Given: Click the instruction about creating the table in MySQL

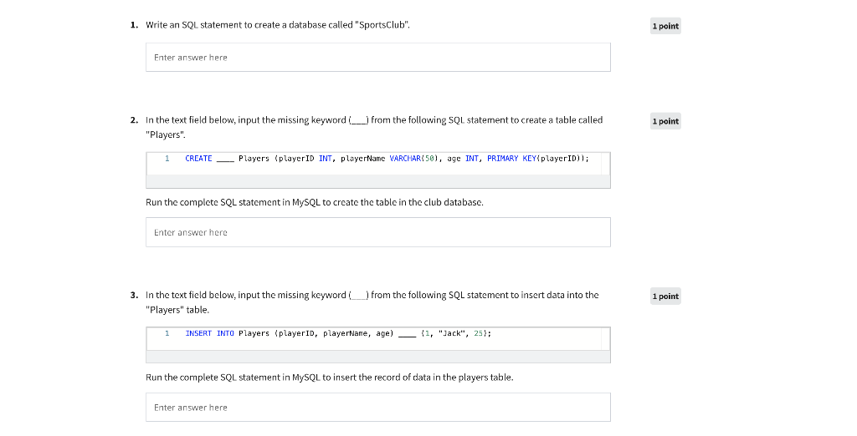Looking at the screenshot, I should coord(315,202).
